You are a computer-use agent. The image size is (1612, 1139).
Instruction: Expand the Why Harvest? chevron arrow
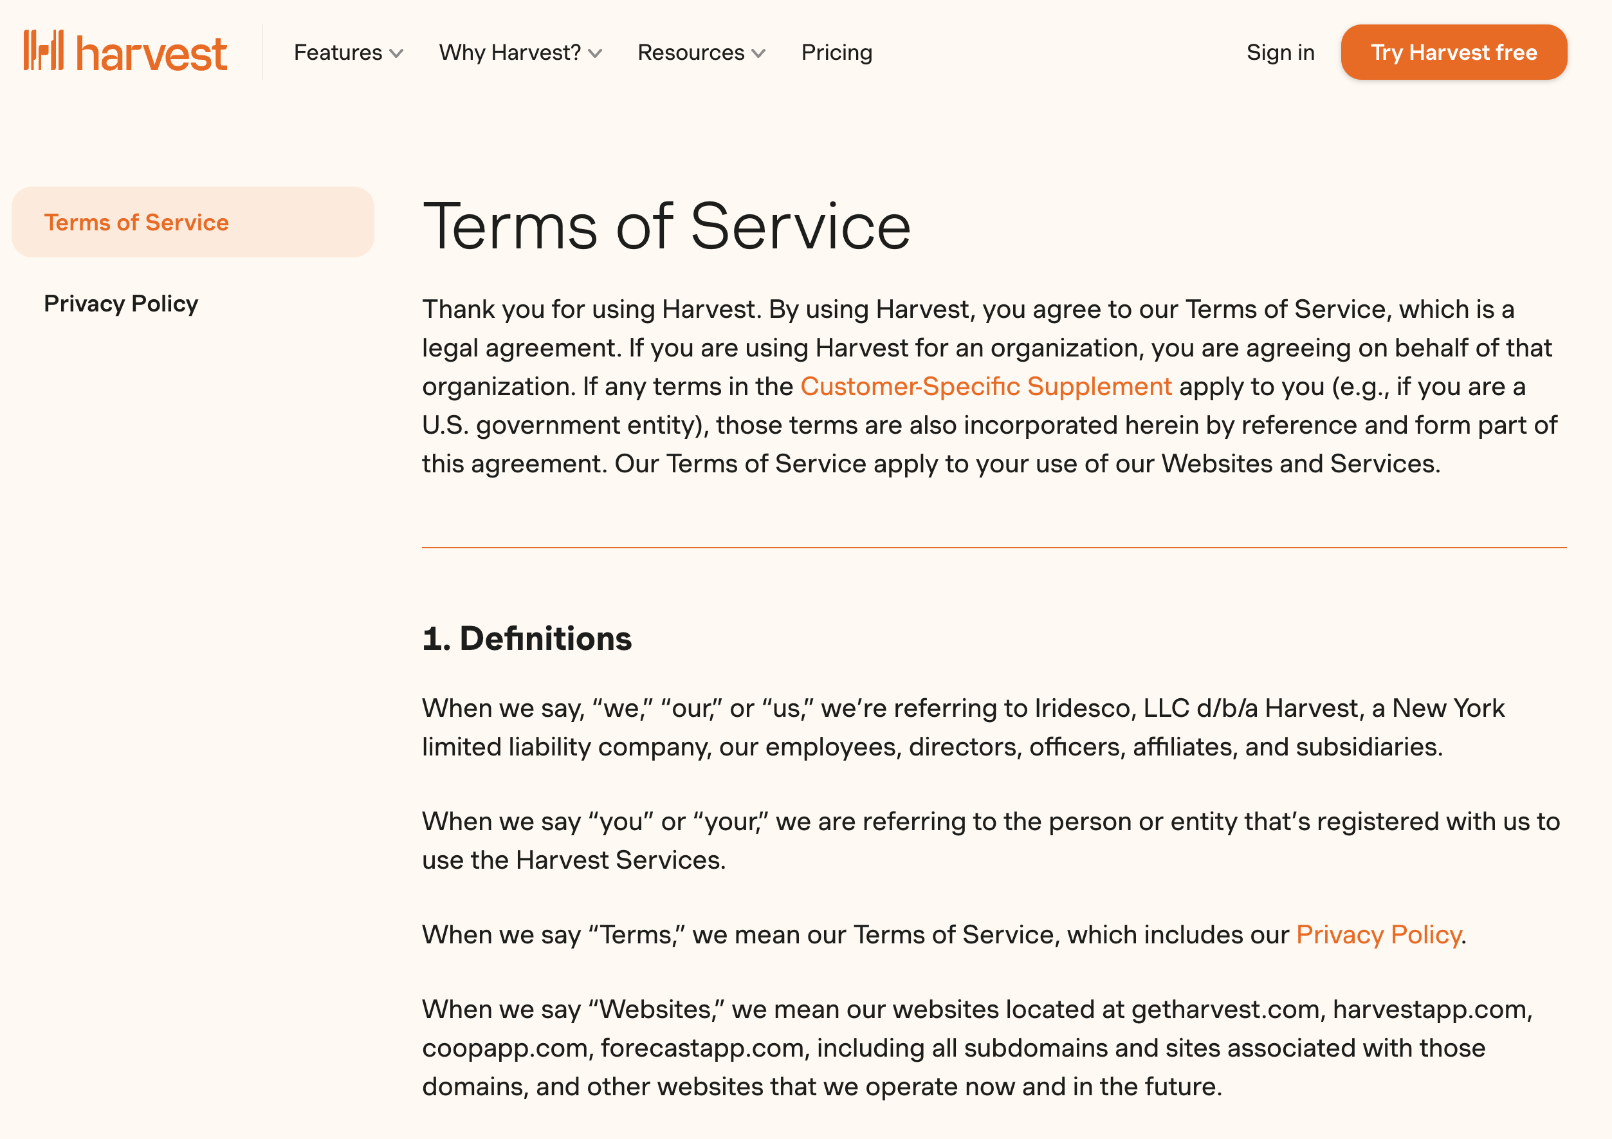pos(596,54)
